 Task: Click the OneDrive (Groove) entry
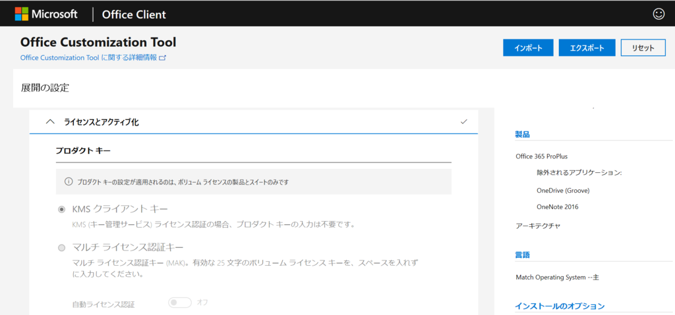click(x=563, y=190)
